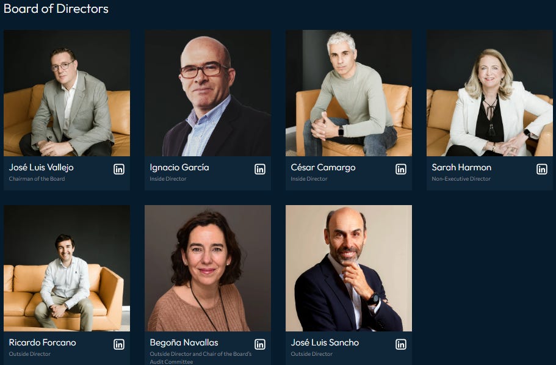The width and height of the screenshot is (556, 365).
Task: Select José Luis Vallejo's portrait photo
Action: (x=67, y=93)
